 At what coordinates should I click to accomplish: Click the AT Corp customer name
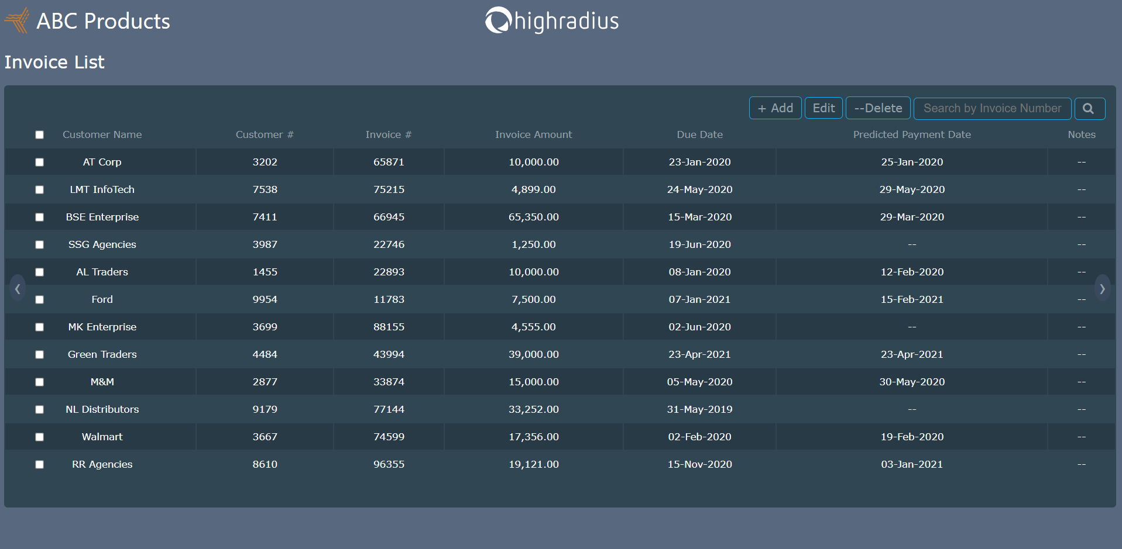[x=102, y=162]
